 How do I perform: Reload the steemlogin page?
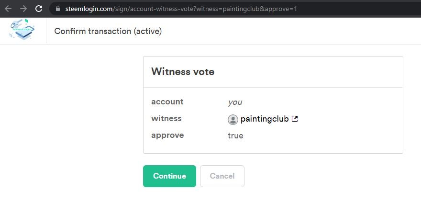coord(39,9)
